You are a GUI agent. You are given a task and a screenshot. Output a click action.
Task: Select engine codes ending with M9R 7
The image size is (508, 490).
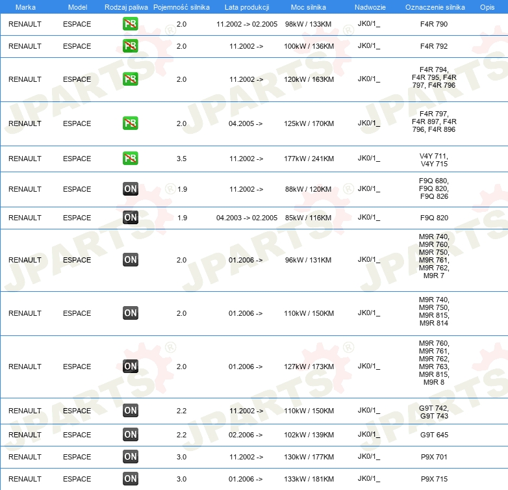point(434,256)
